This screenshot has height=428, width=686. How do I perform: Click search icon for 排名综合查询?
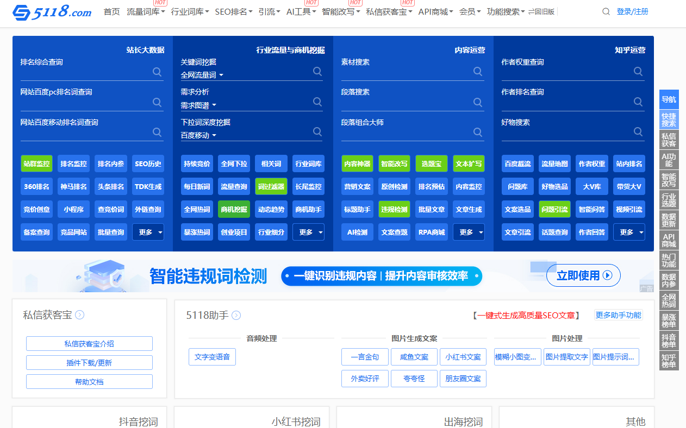click(157, 72)
